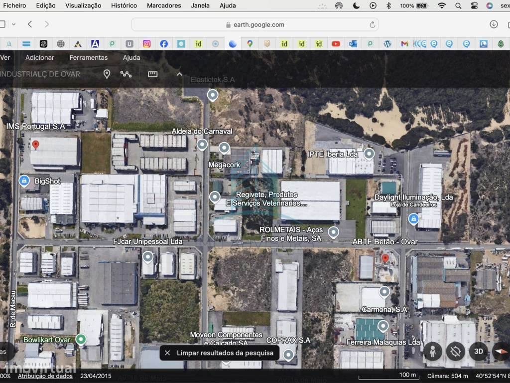Open the Janela menu
Screen dimensions: 510x383
200,5
